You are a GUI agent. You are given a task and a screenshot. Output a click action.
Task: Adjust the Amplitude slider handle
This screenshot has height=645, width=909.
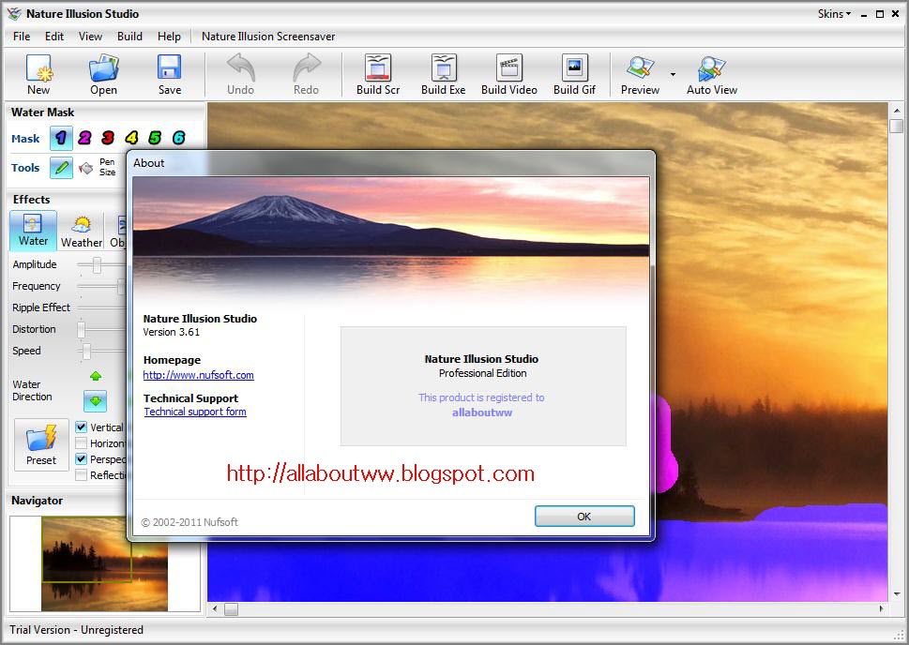tap(97, 264)
